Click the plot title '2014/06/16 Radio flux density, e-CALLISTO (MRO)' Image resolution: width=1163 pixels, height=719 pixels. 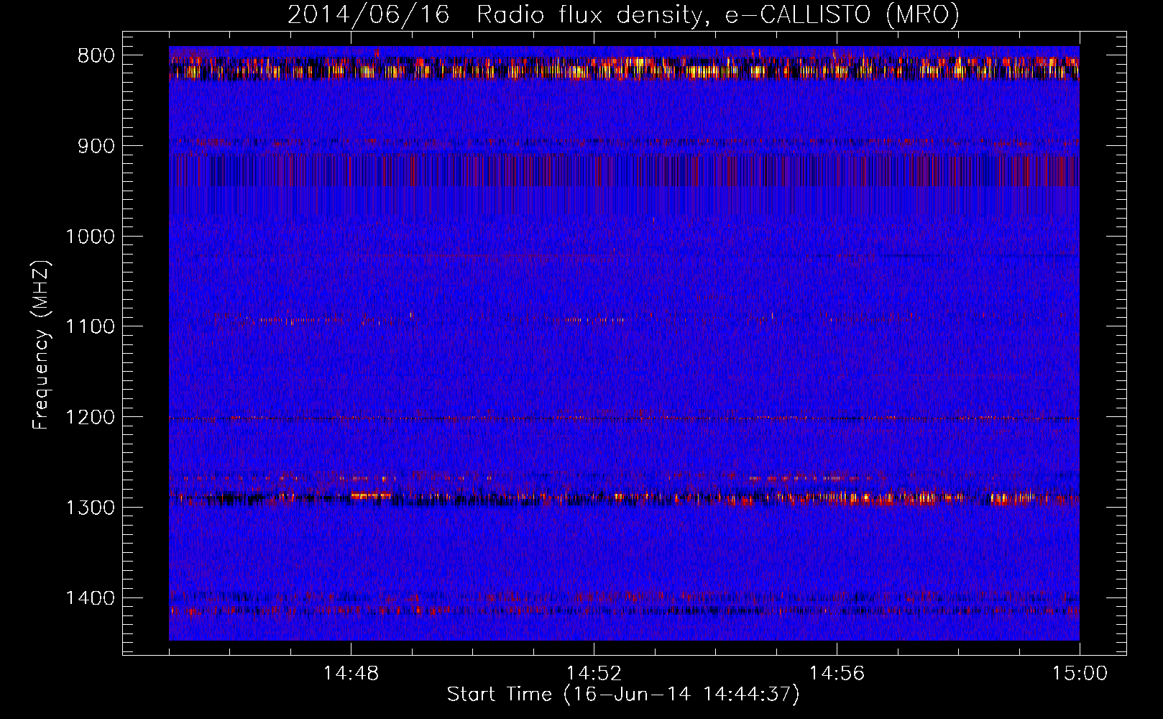pos(623,15)
